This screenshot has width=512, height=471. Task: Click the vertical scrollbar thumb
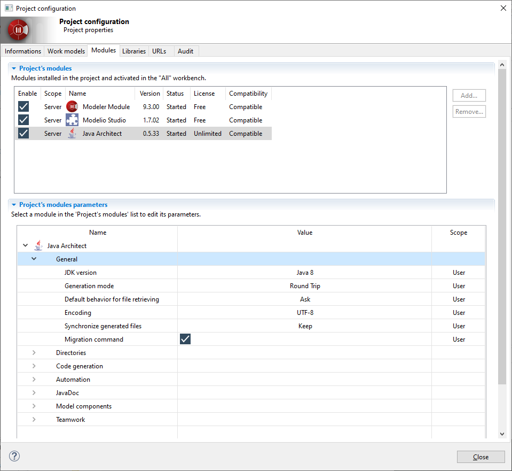(x=502, y=226)
